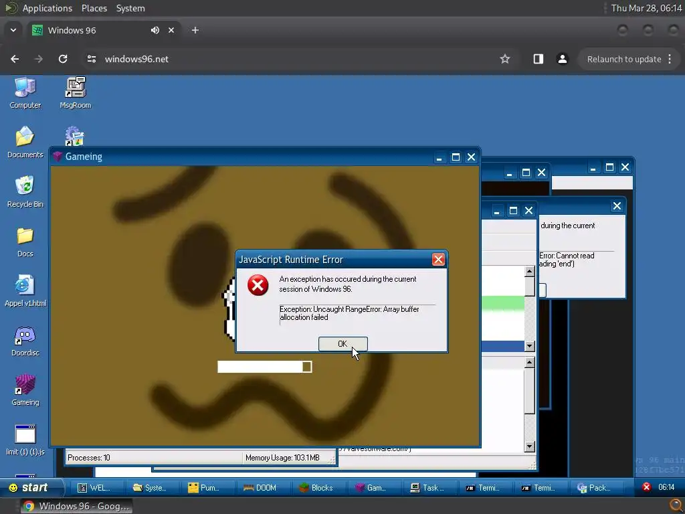Launch the Doordisc desktop shortcut
The height and width of the screenshot is (514, 685).
pyautogui.click(x=25, y=341)
